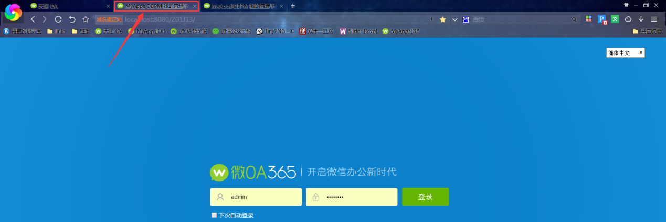Click the magnifier search icon
This screenshot has width=666, height=222.
click(575, 19)
